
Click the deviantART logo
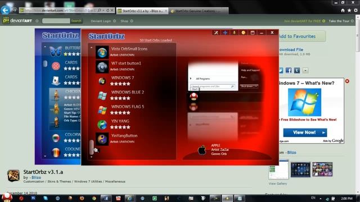[x=17, y=21]
